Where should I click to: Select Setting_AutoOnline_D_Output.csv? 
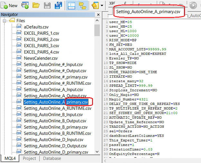click(x=55, y=146)
